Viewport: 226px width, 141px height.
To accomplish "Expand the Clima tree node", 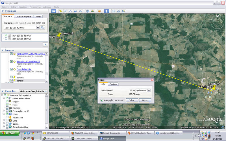I will (x=4, y=120).
